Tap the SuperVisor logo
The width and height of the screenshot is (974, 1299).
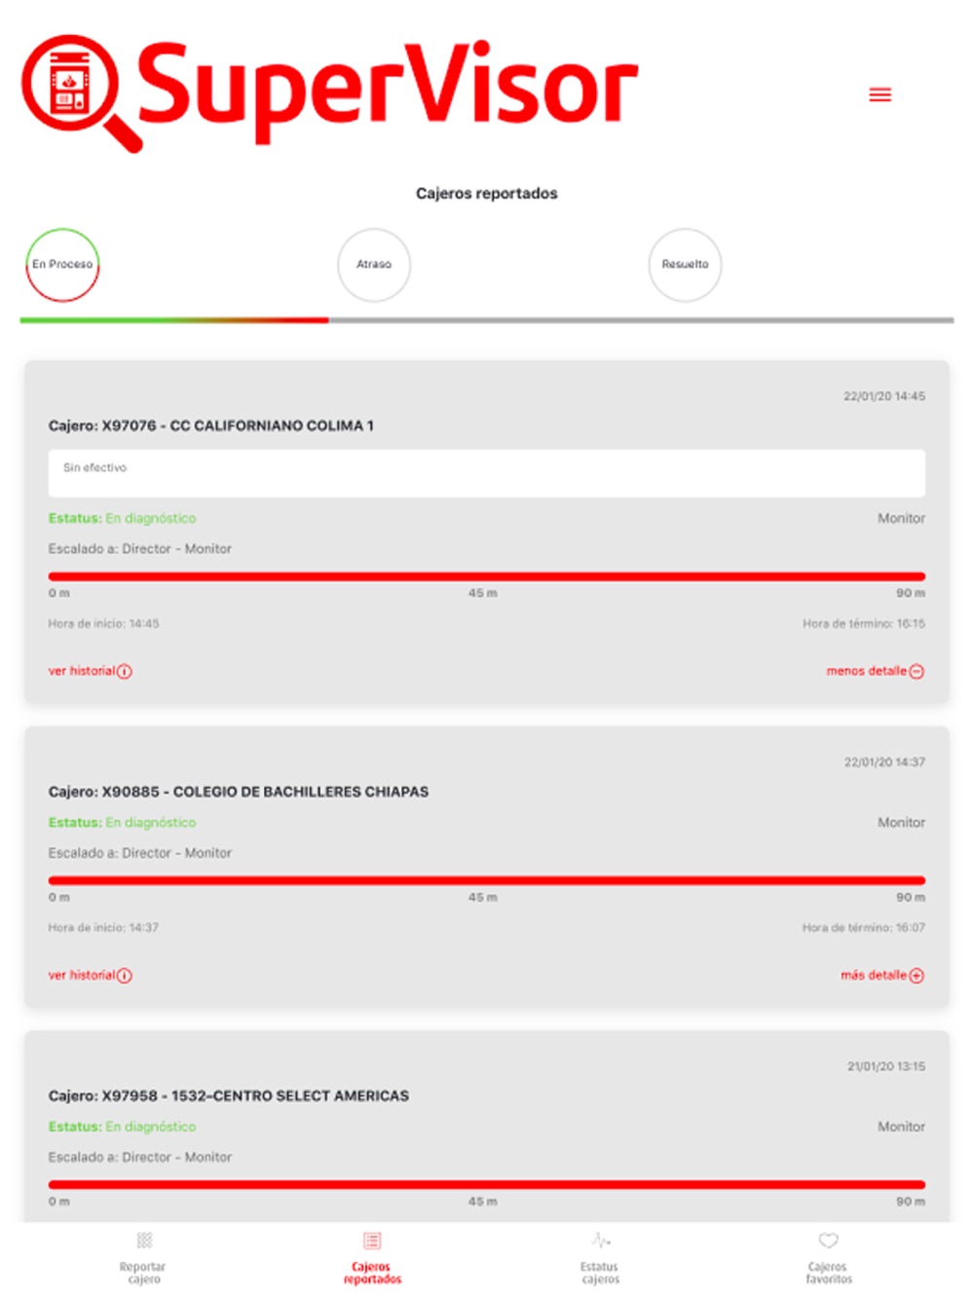pyautogui.click(x=329, y=93)
